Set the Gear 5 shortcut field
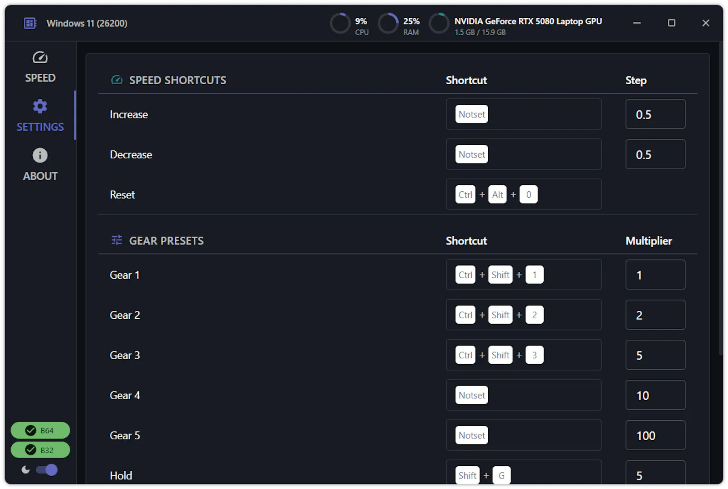The height and width of the screenshot is (489, 728). pyautogui.click(x=524, y=435)
